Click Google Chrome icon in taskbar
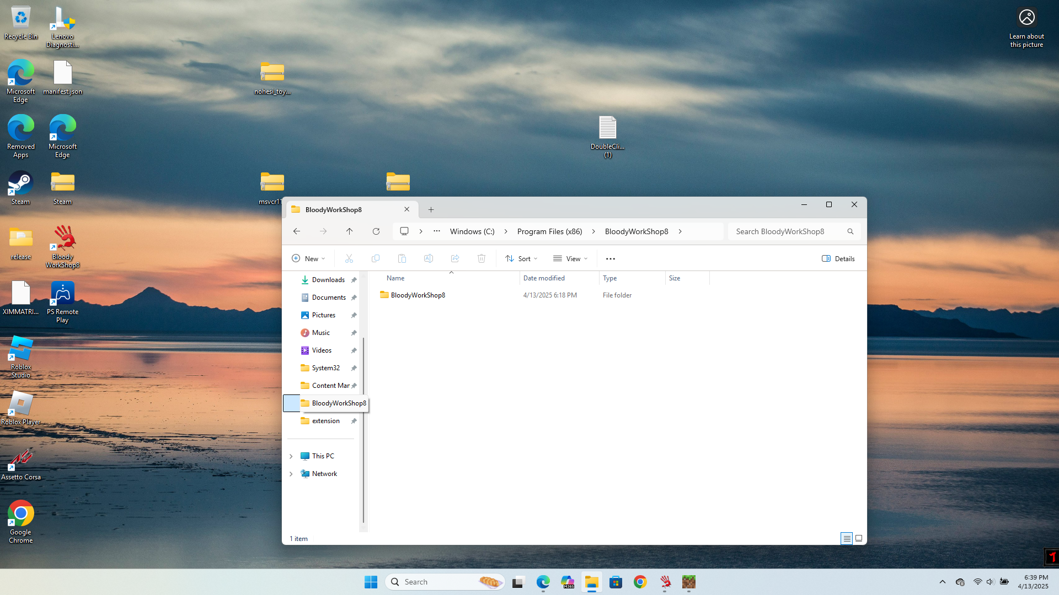Image resolution: width=1059 pixels, height=595 pixels. tap(640, 582)
